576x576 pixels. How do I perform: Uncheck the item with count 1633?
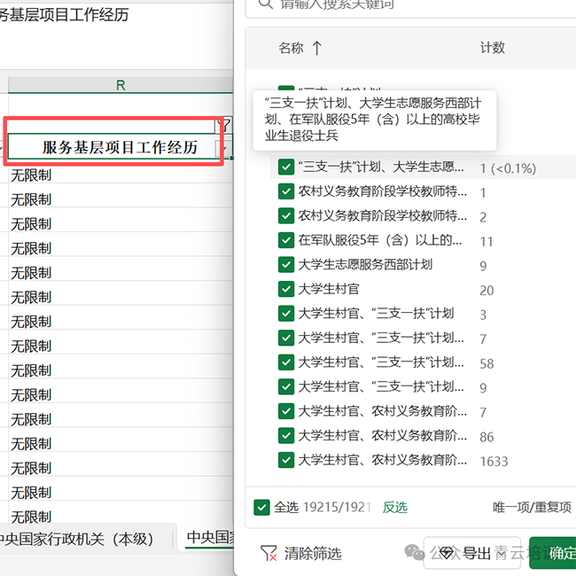point(286,460)
